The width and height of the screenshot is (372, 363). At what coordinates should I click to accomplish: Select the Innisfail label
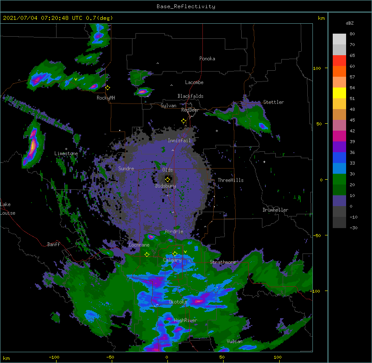179,141
